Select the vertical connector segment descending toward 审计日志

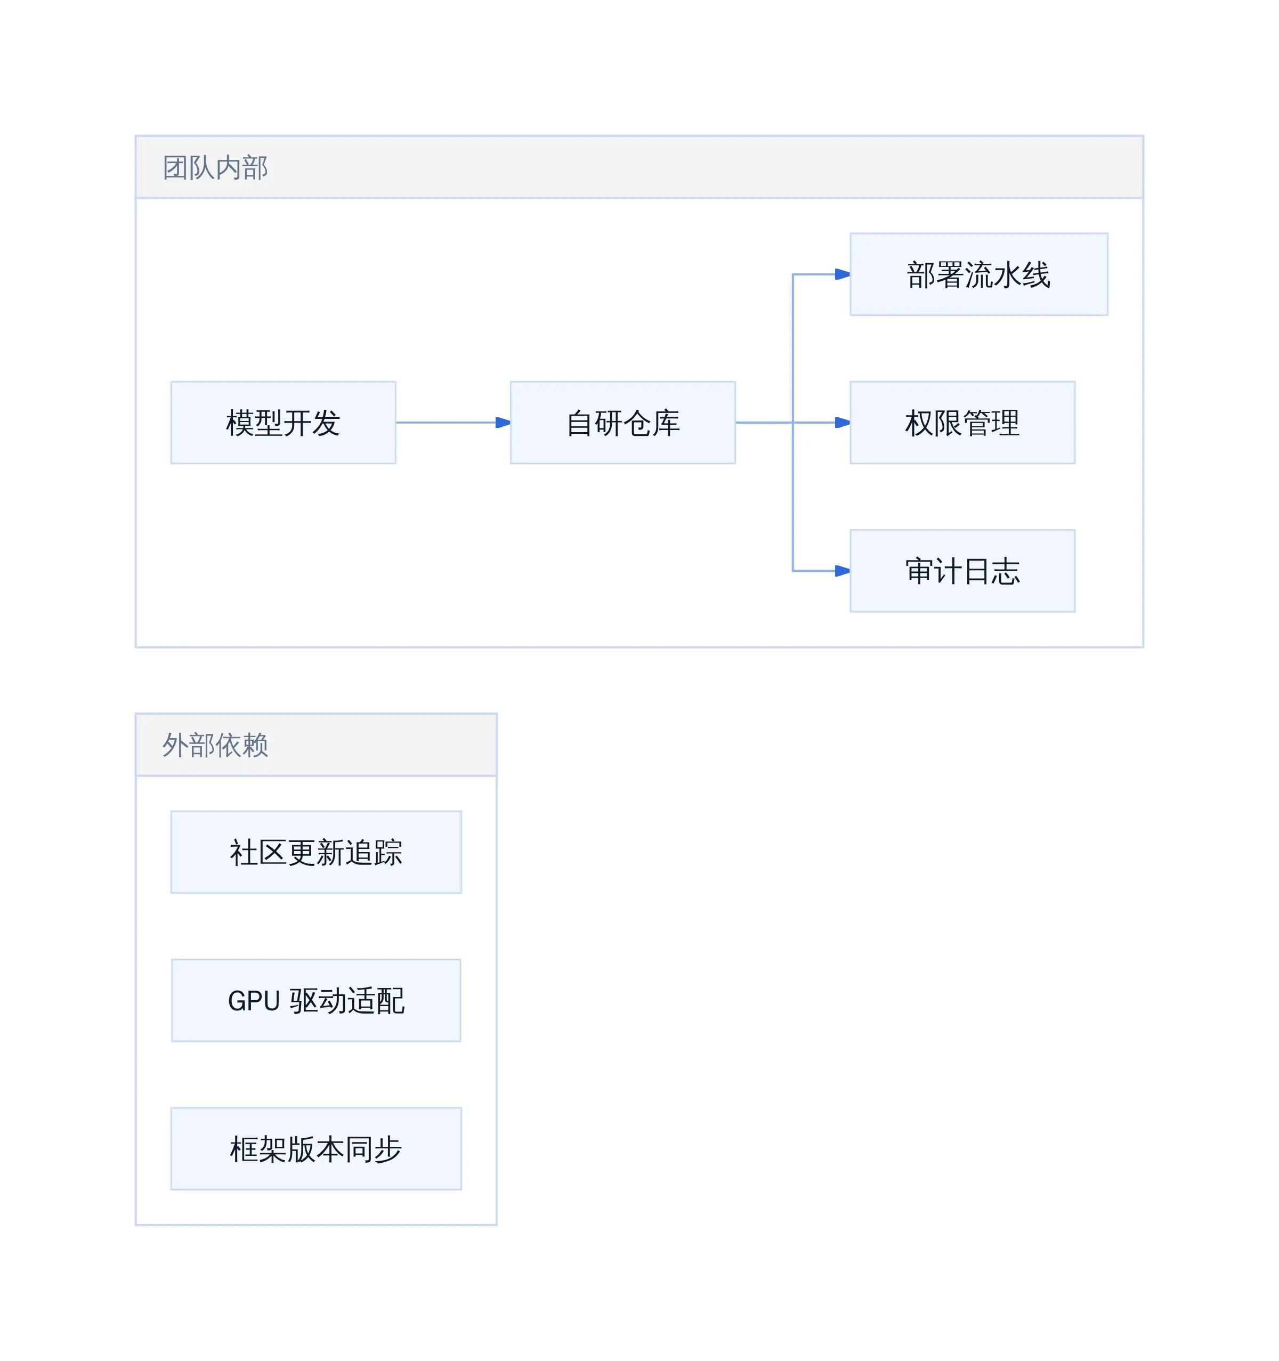click(792, 496)
